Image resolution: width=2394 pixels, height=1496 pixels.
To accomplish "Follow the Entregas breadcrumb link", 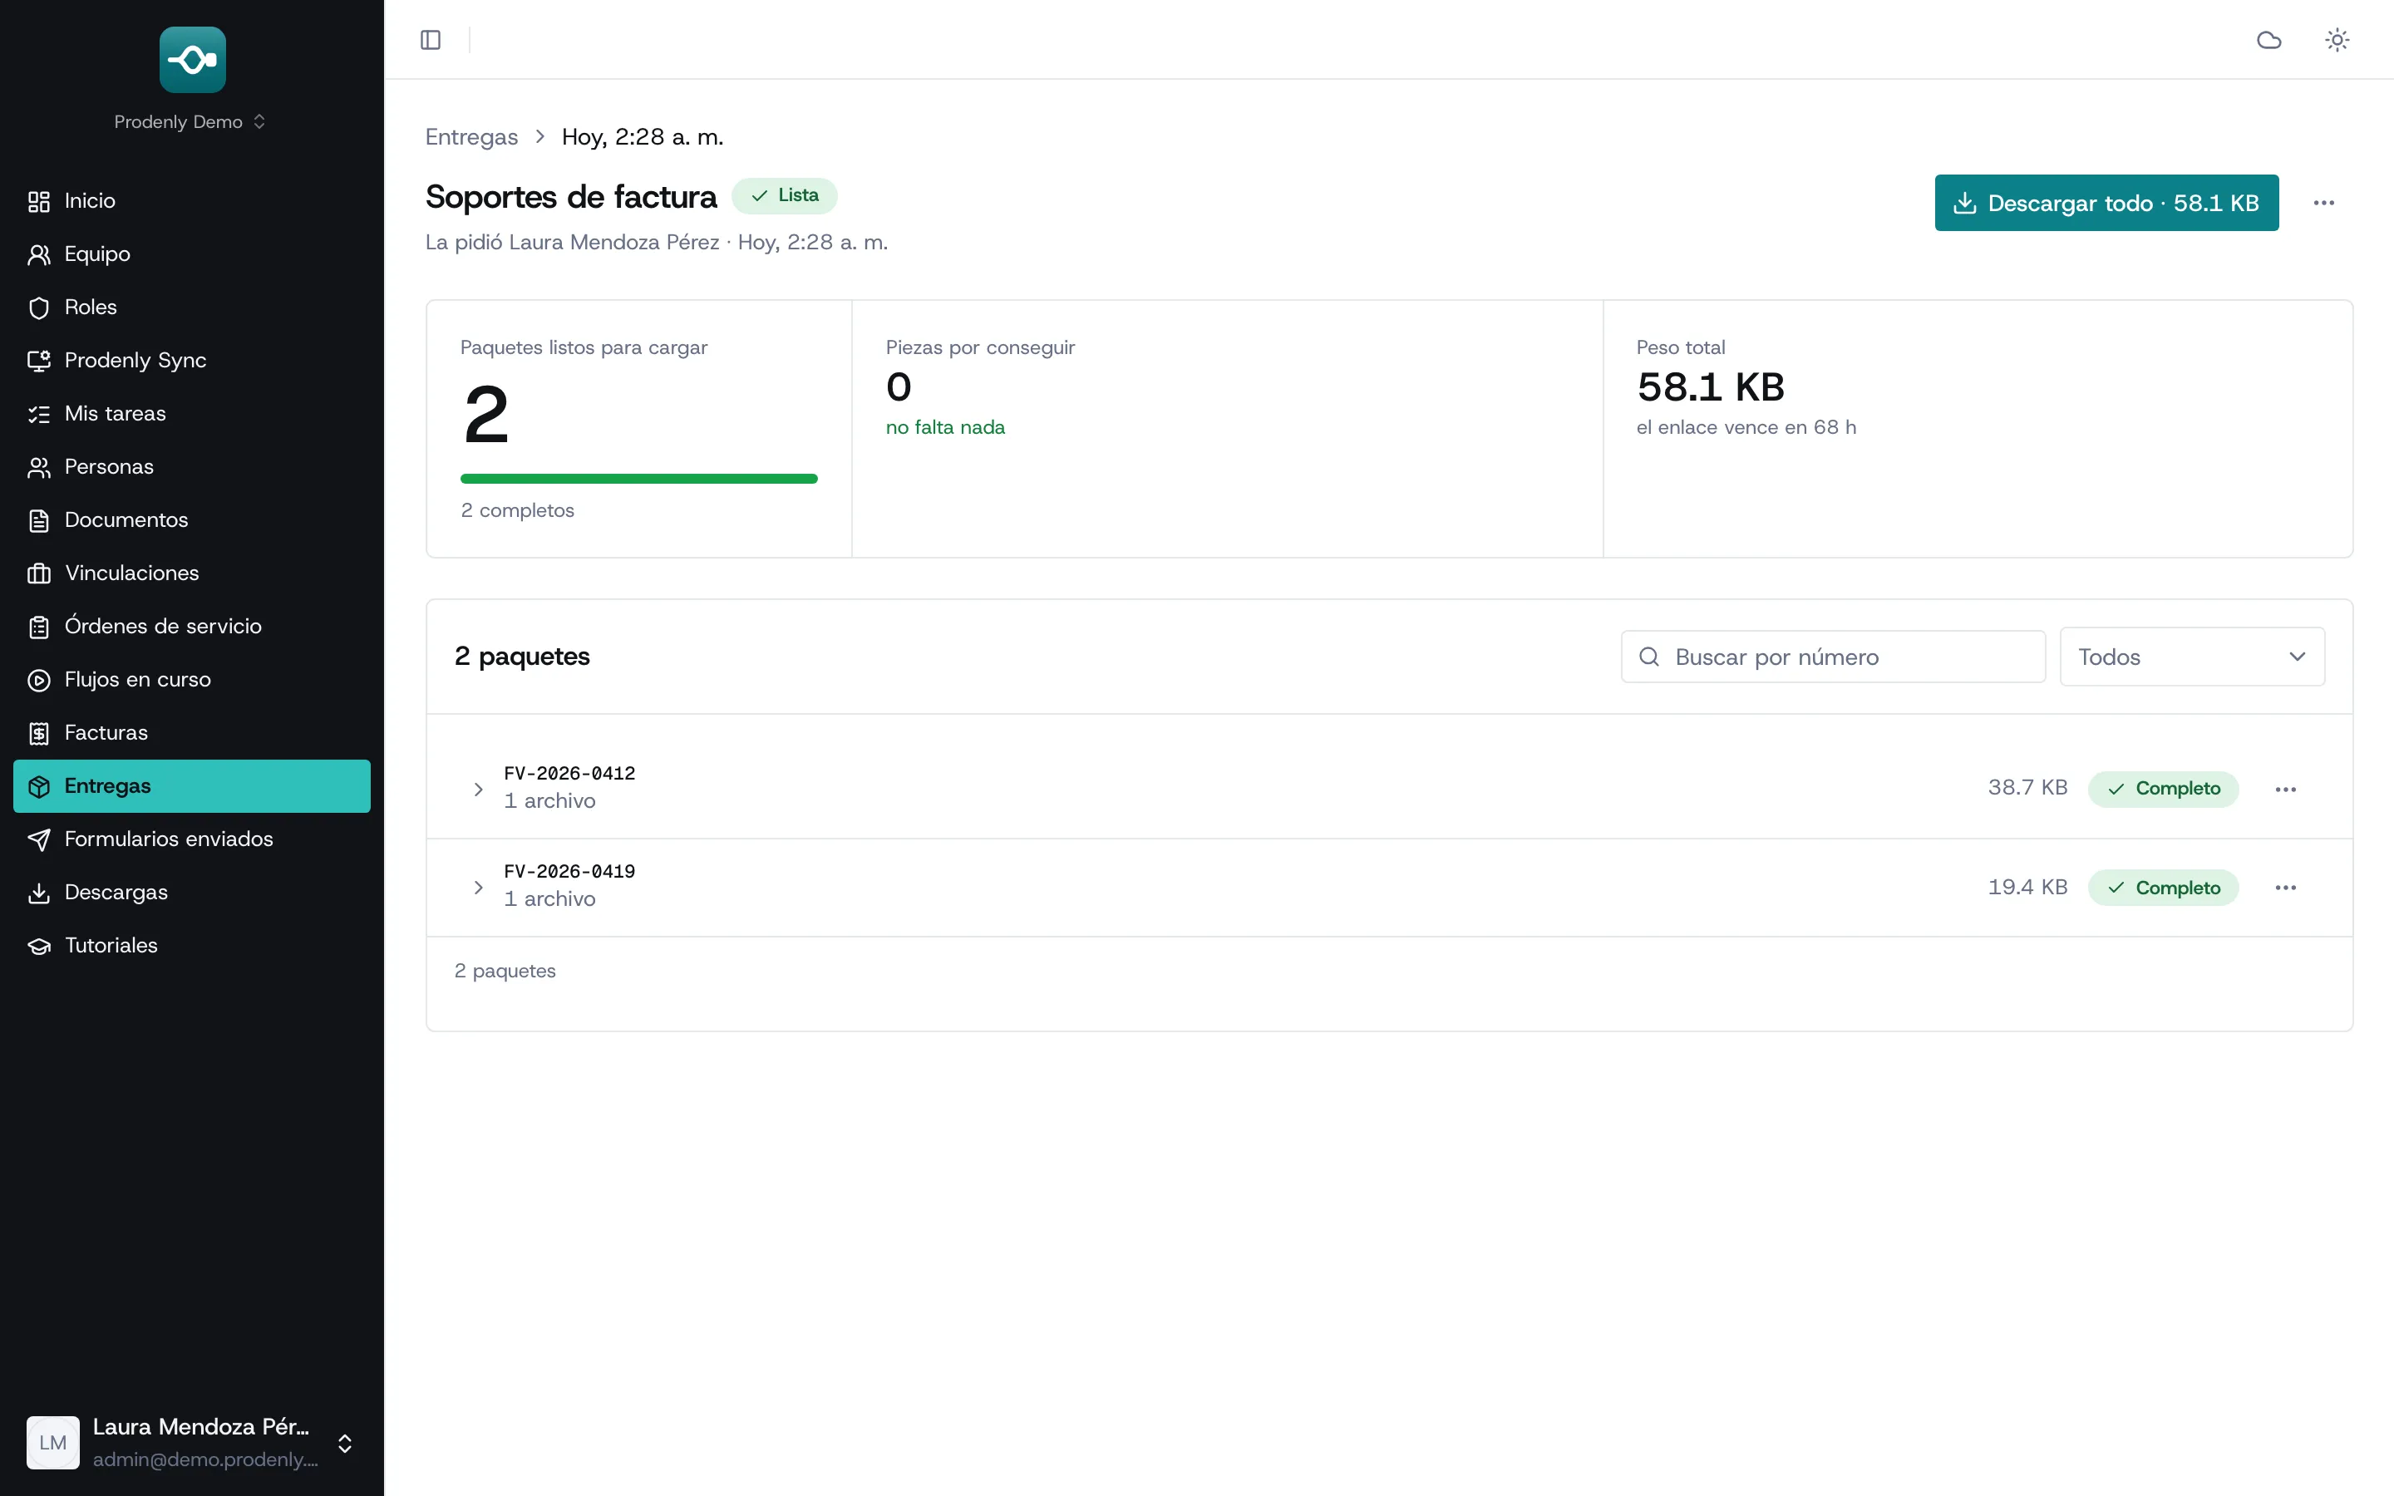I will tap(472, 137).
